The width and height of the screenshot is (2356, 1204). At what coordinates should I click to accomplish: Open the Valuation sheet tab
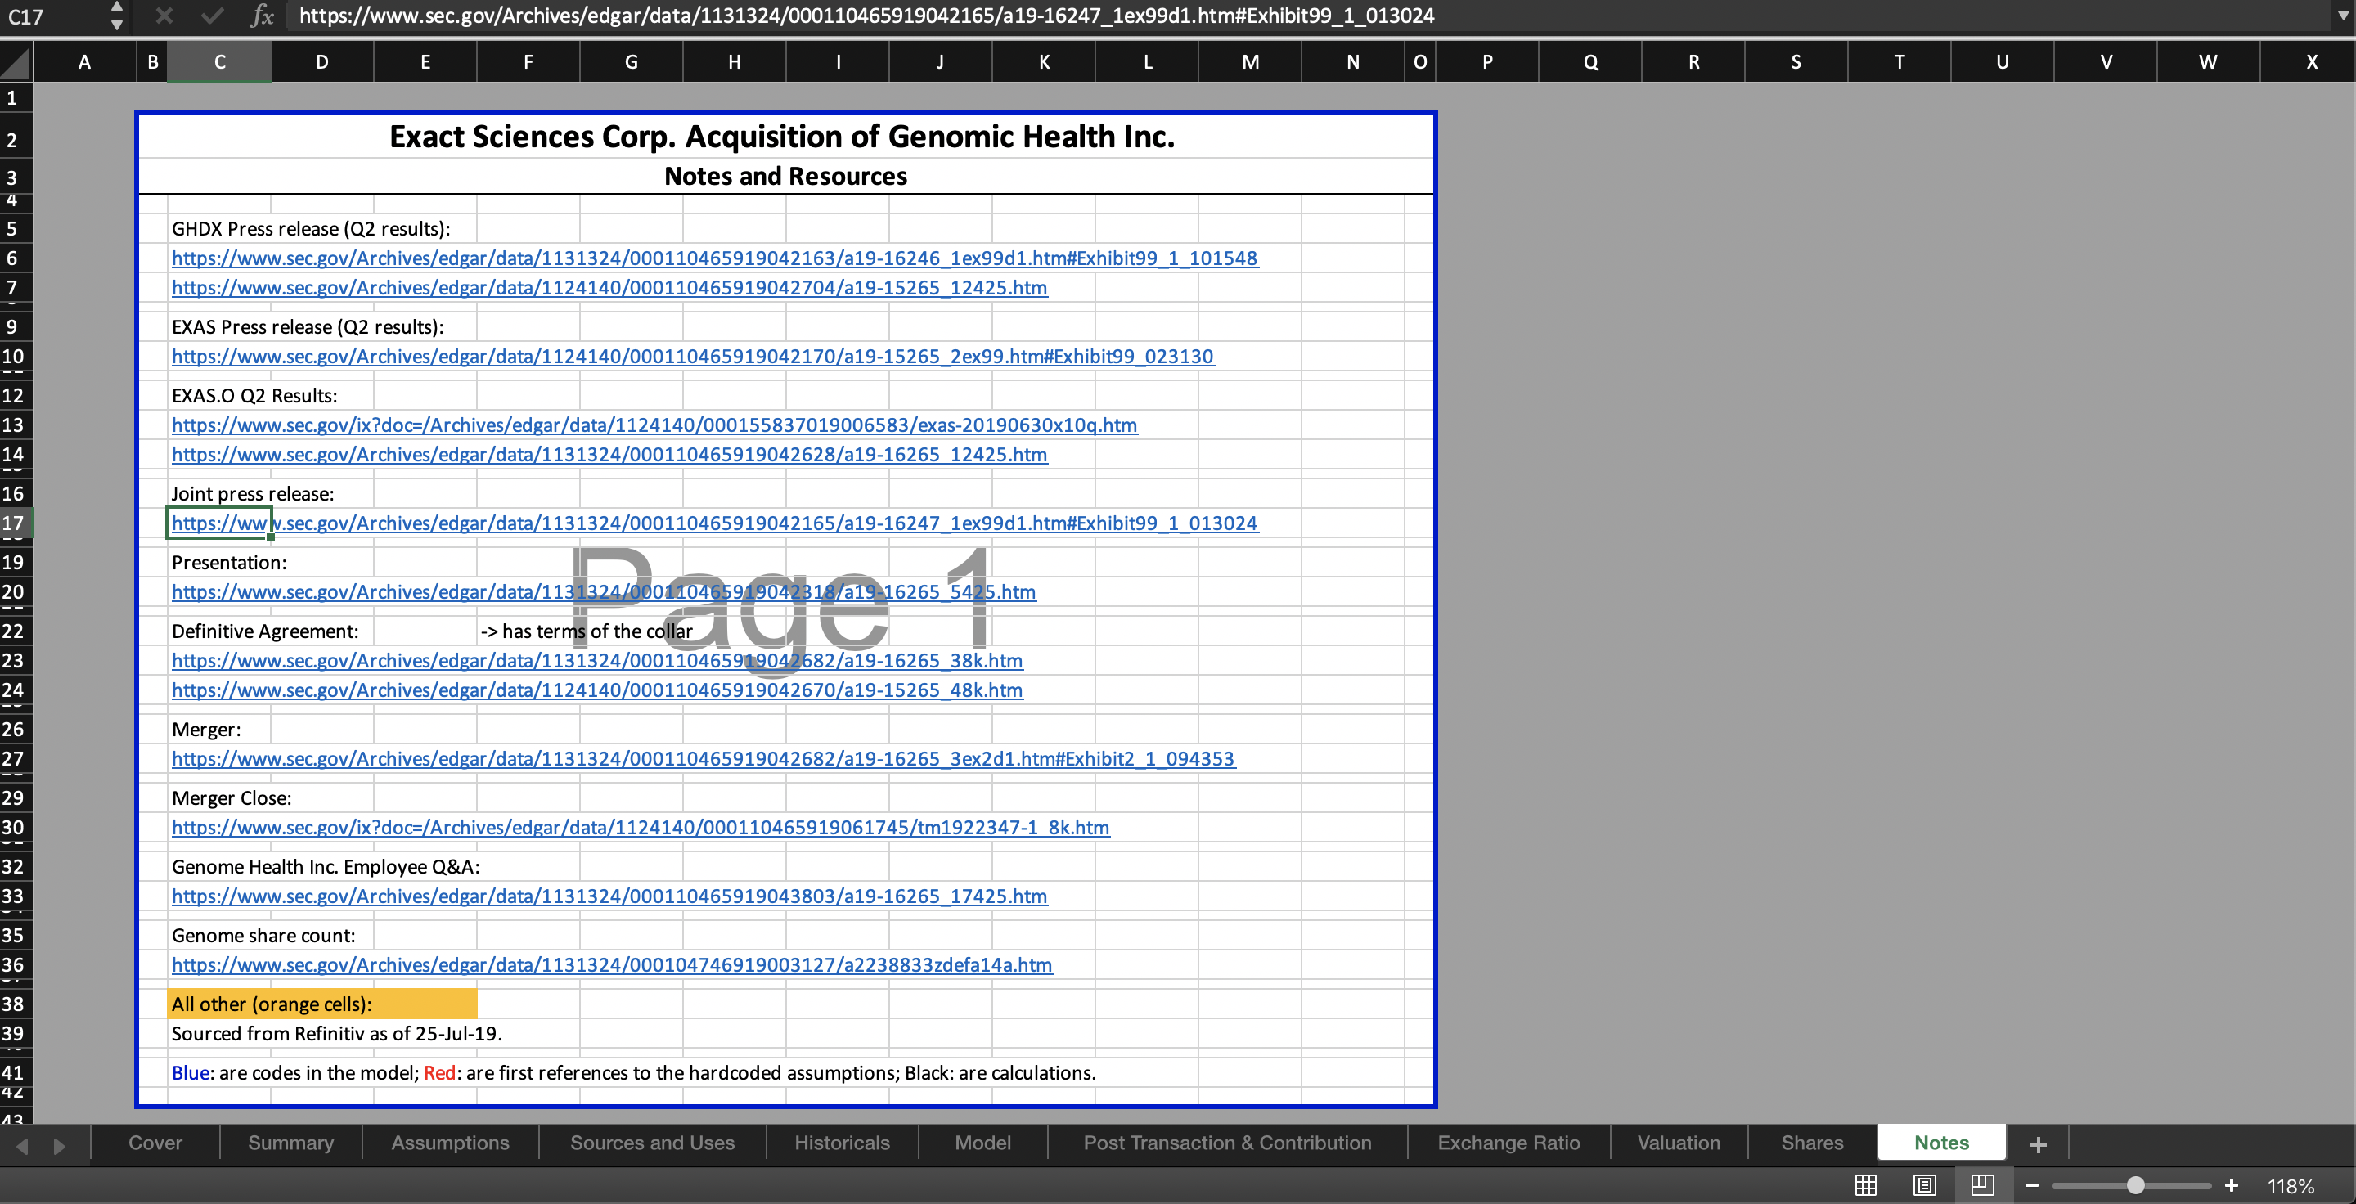tap(1679, 1143)
